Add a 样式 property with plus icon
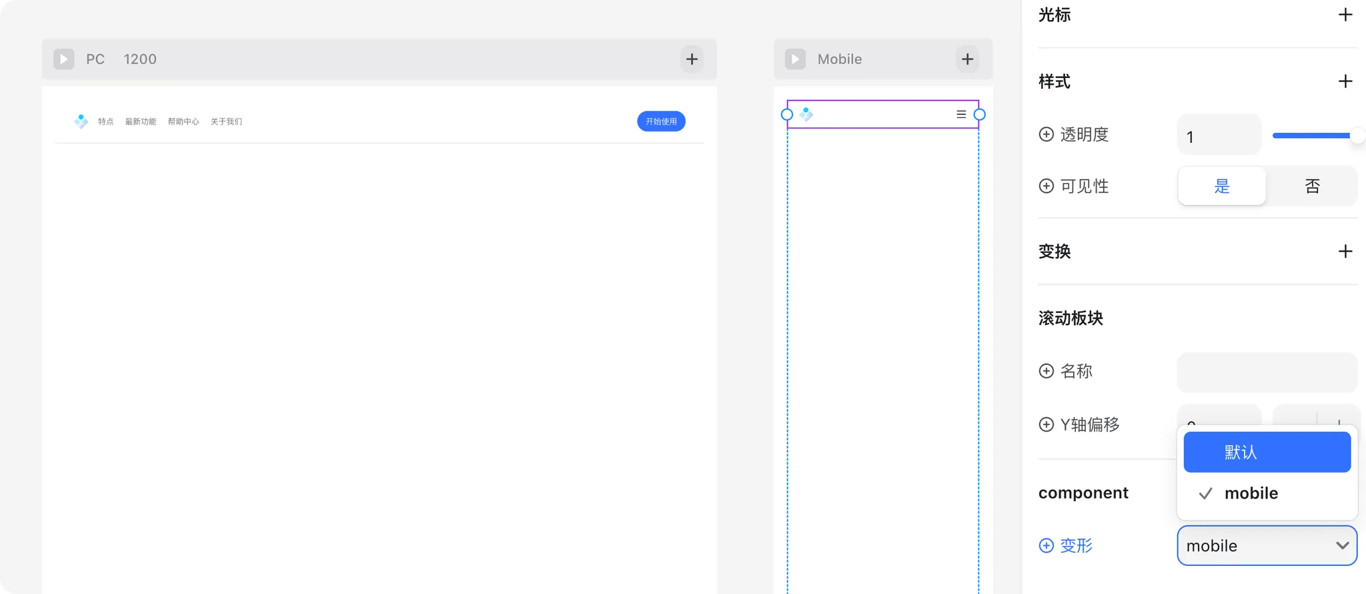1366x594 pixels. (x=1345, y=81)
